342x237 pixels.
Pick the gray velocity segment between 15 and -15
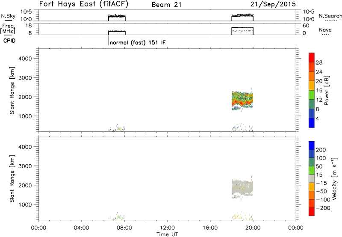(x=312, y=178)
